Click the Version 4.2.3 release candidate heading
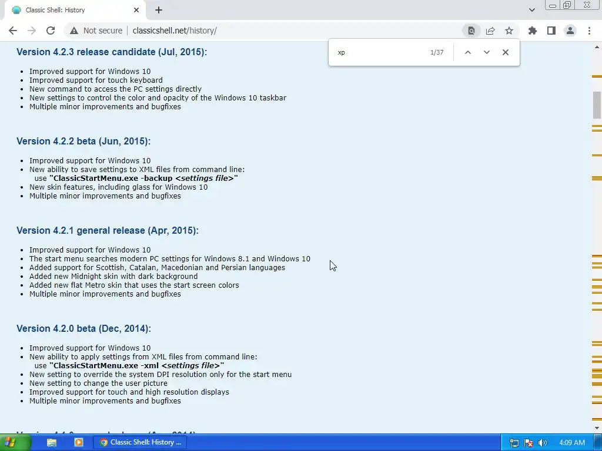602x451 pixels. point(112,52)
